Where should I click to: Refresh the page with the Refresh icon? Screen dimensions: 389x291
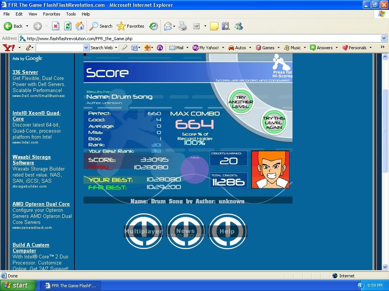(x=68, y=26)
